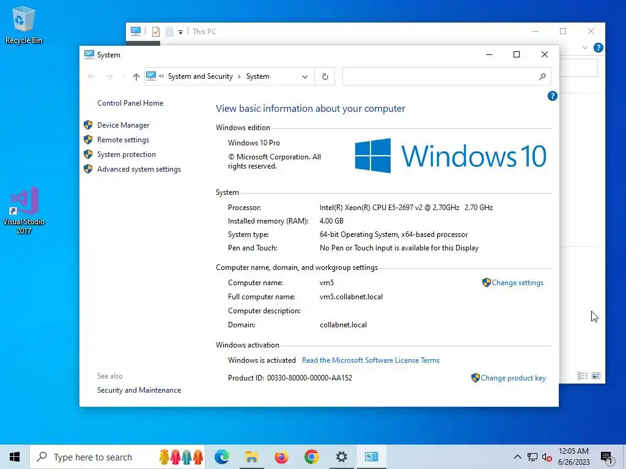Click the search box in System window
This screenshot has height=469, width=626.
coord(446,76)
